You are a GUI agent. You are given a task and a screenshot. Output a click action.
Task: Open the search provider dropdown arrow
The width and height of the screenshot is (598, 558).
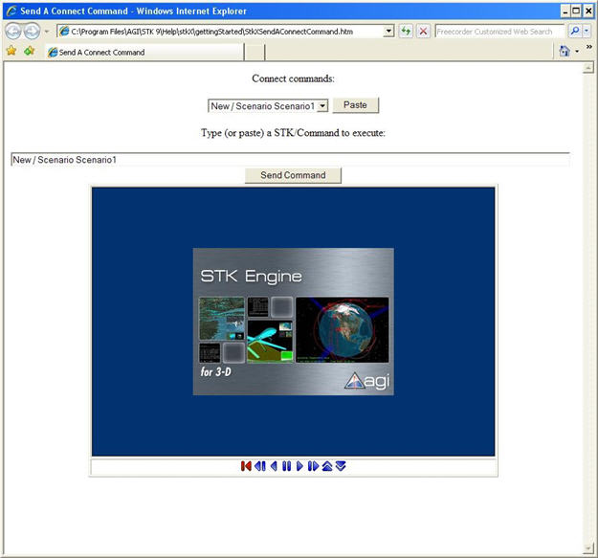click(587, 31)
